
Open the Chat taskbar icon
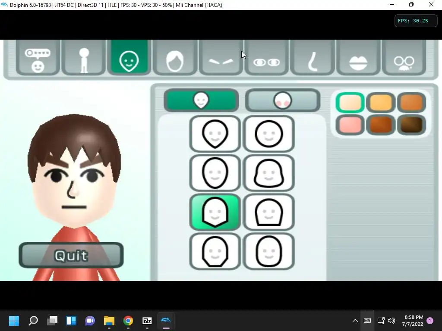[90, 321]
